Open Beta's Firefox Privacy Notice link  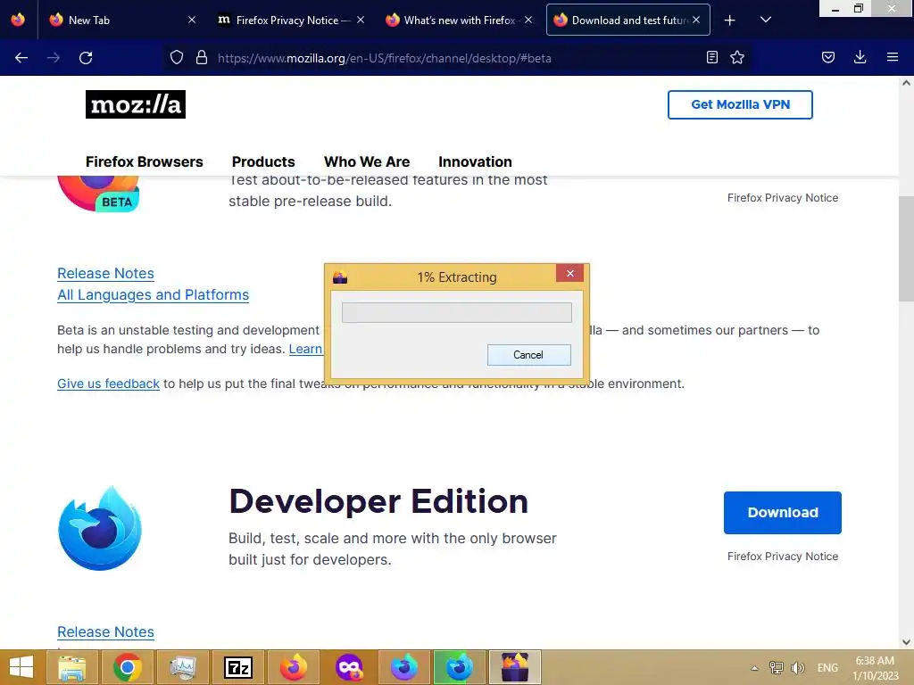click(783, 198)
